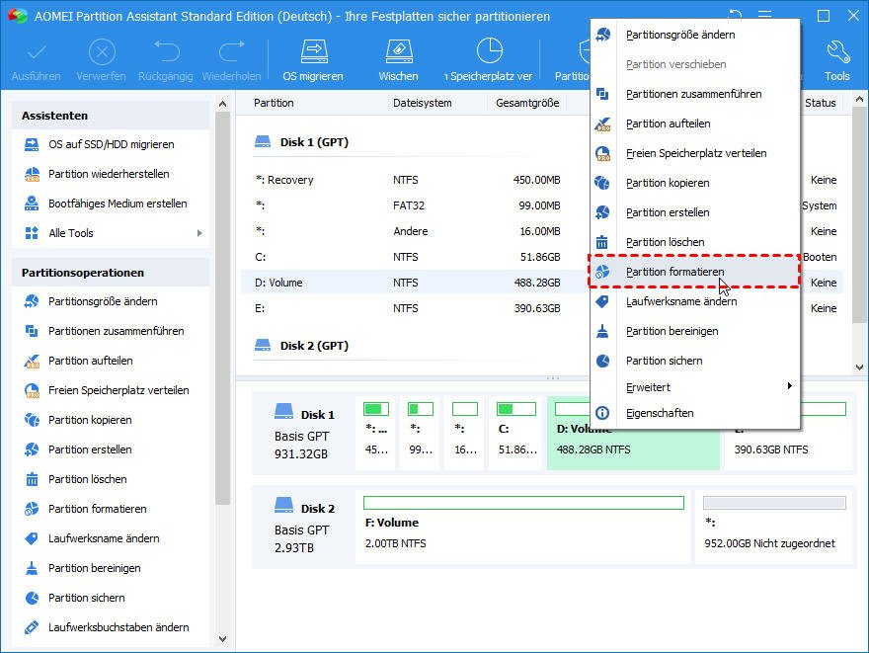Click the partition list scroll-up arrow
The height and width of the screenshot is (653, 869).
point(859,100)
